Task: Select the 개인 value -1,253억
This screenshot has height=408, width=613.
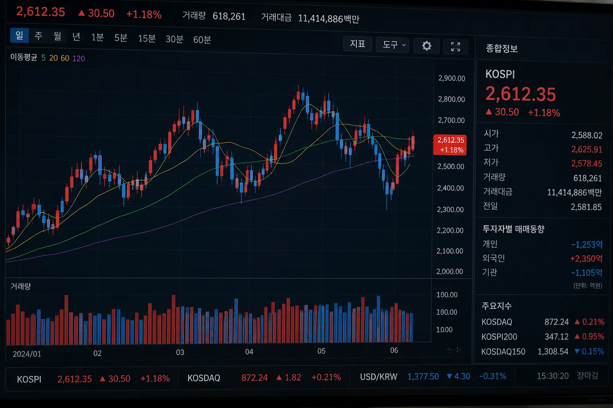Action: coord(587,245)
